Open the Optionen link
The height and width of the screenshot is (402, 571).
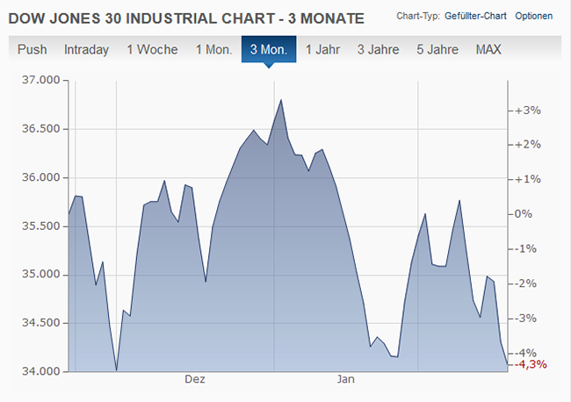pyautogui.click(x=533, y=16)
